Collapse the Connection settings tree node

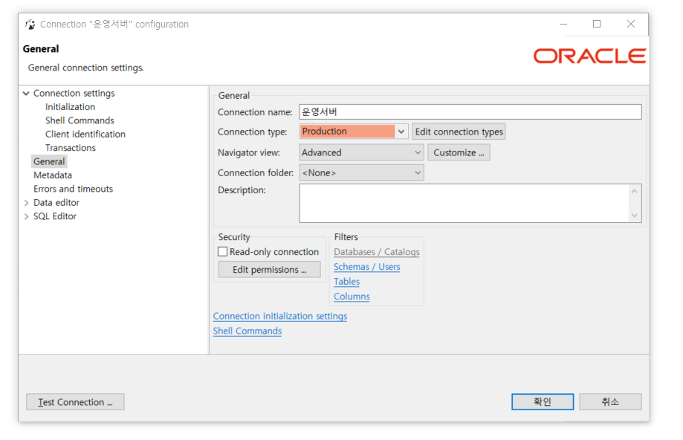point(26,93)
